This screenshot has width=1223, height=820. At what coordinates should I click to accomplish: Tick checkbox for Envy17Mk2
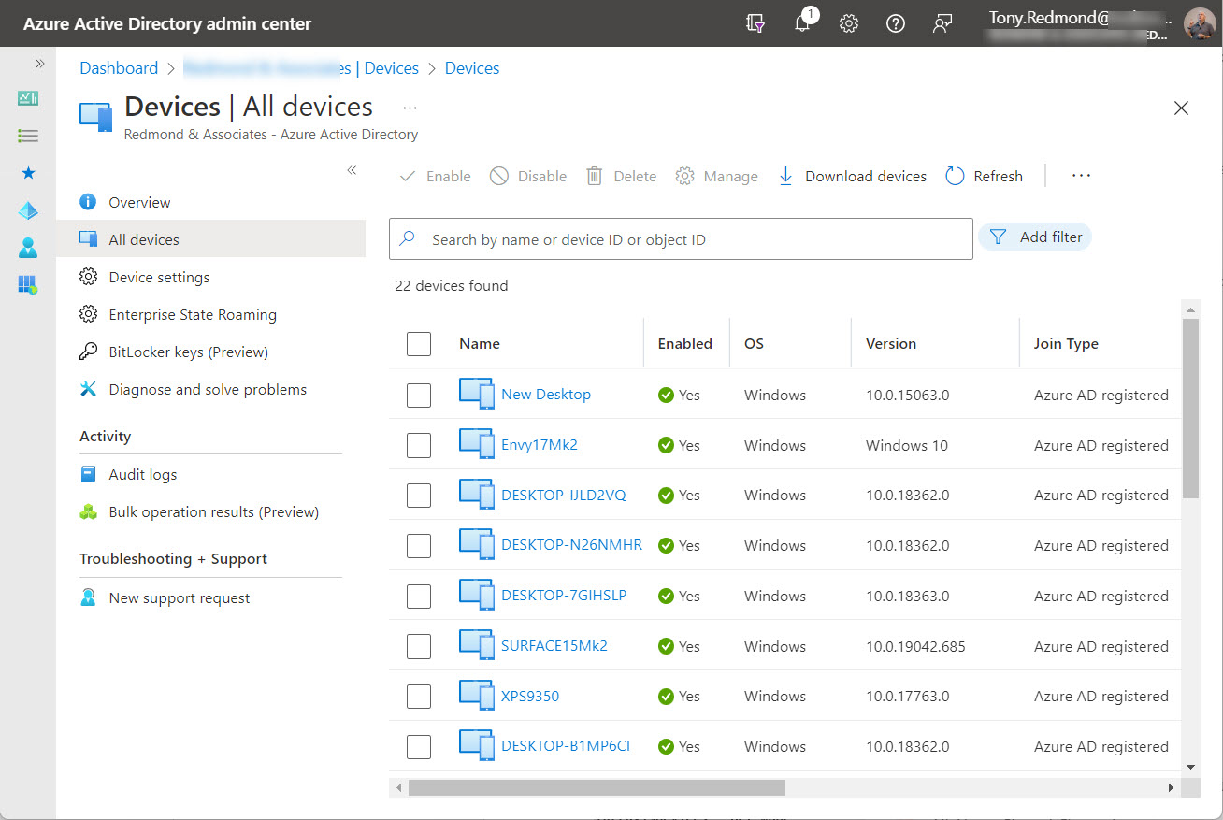pyautogui.click(x=419, y=445)
